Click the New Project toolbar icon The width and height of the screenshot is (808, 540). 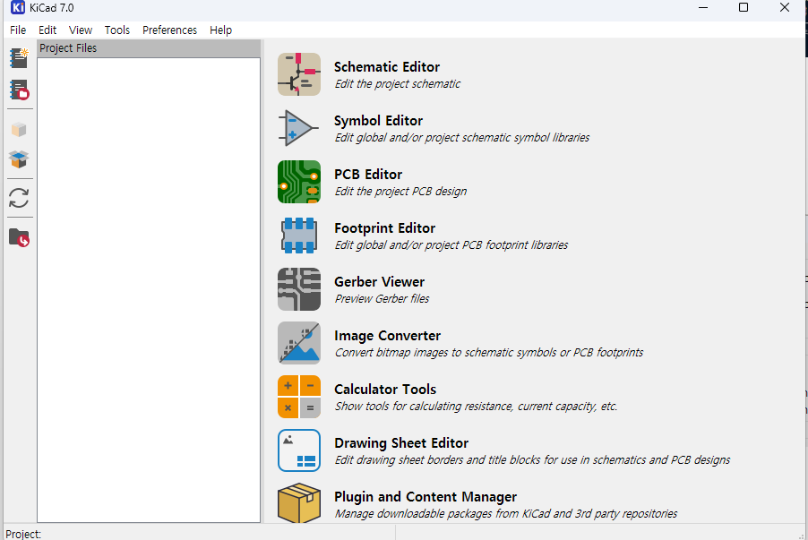(x=19, y=57)
